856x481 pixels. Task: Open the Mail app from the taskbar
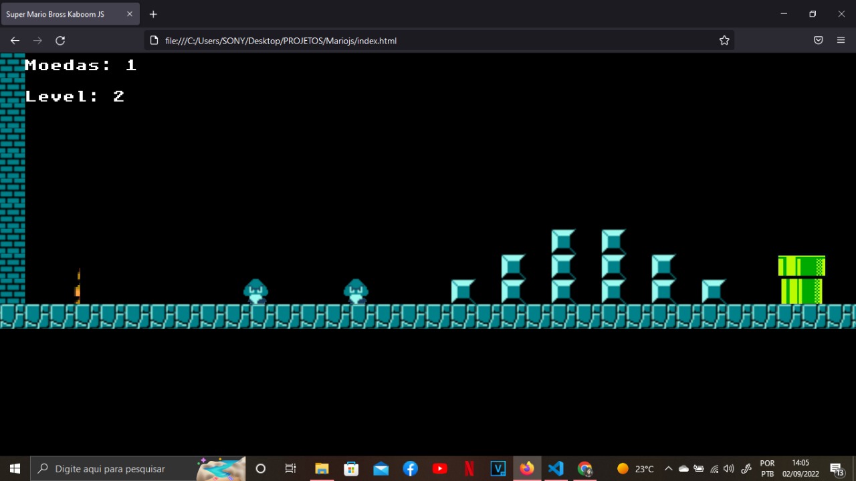pos(381,469)
